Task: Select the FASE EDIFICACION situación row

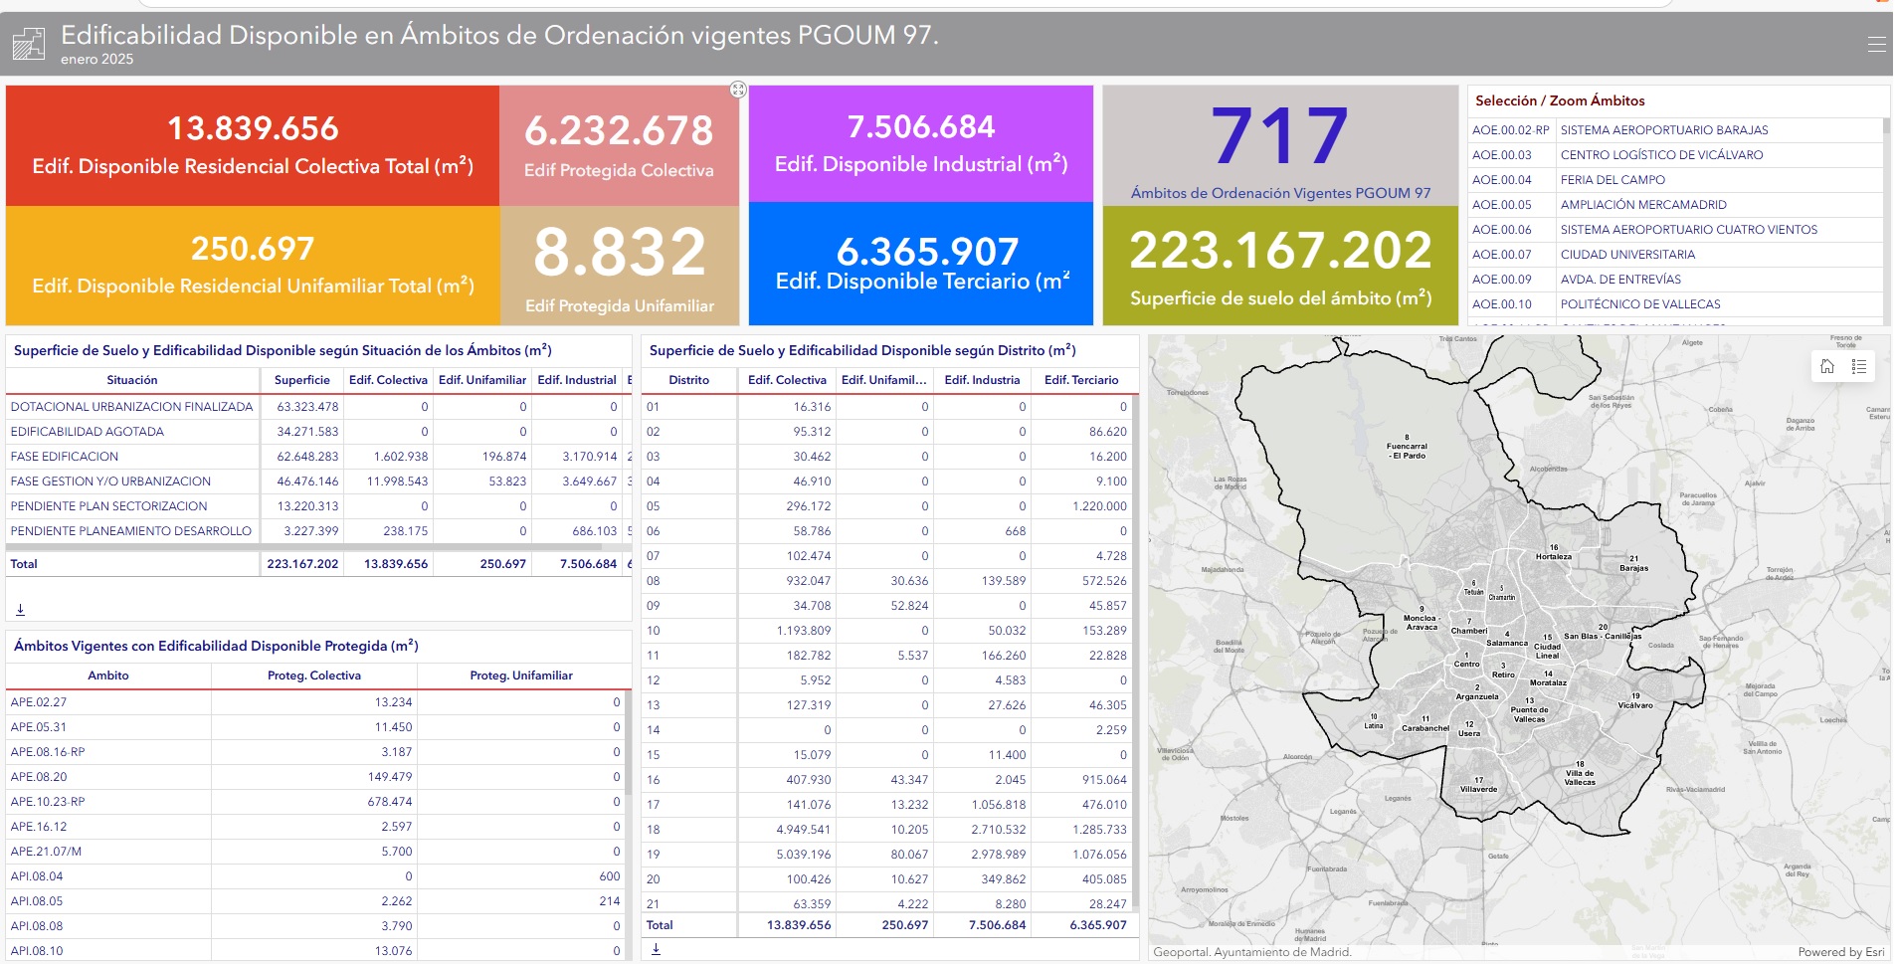Action: (x=65, y=457)
